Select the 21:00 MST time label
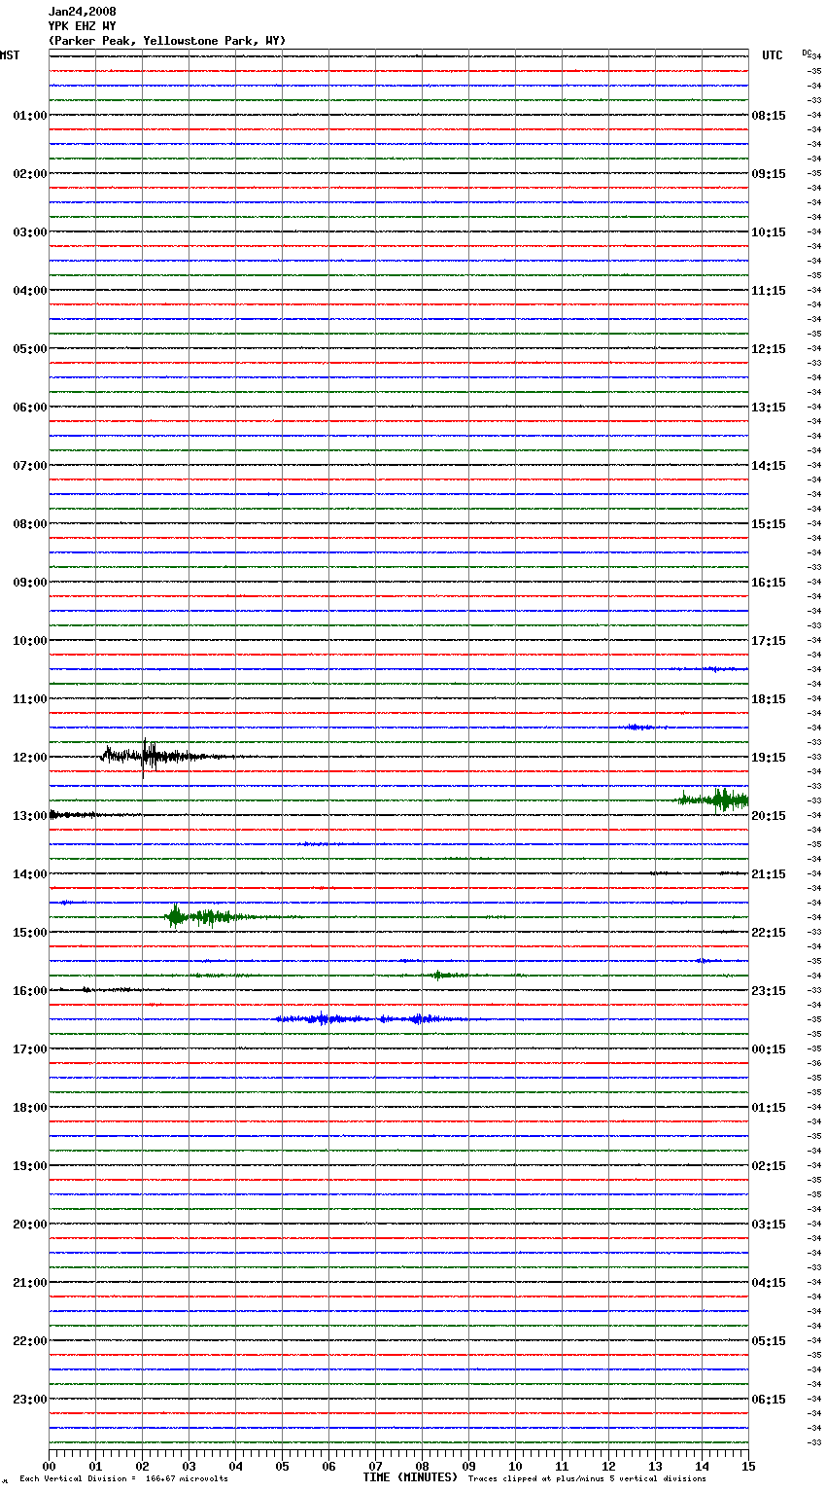The height and width of the screenshot is (1492, 826). tap(29, 1283)
